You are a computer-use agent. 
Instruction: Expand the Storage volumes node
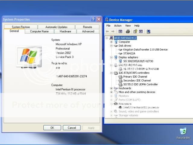pos(111,115)
